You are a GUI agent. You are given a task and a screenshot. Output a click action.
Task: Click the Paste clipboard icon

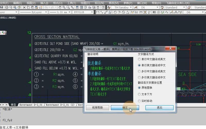click(x=32, y=7)
